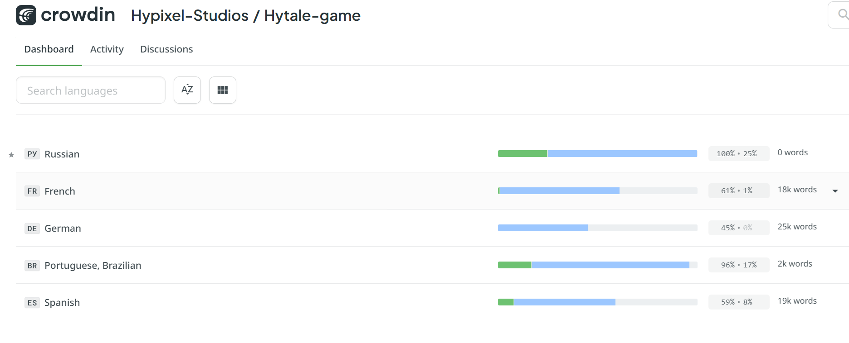The height and width of the screenshot is (343, 849).
Task: Click the Crowdin logo icon
Action: 26,15
